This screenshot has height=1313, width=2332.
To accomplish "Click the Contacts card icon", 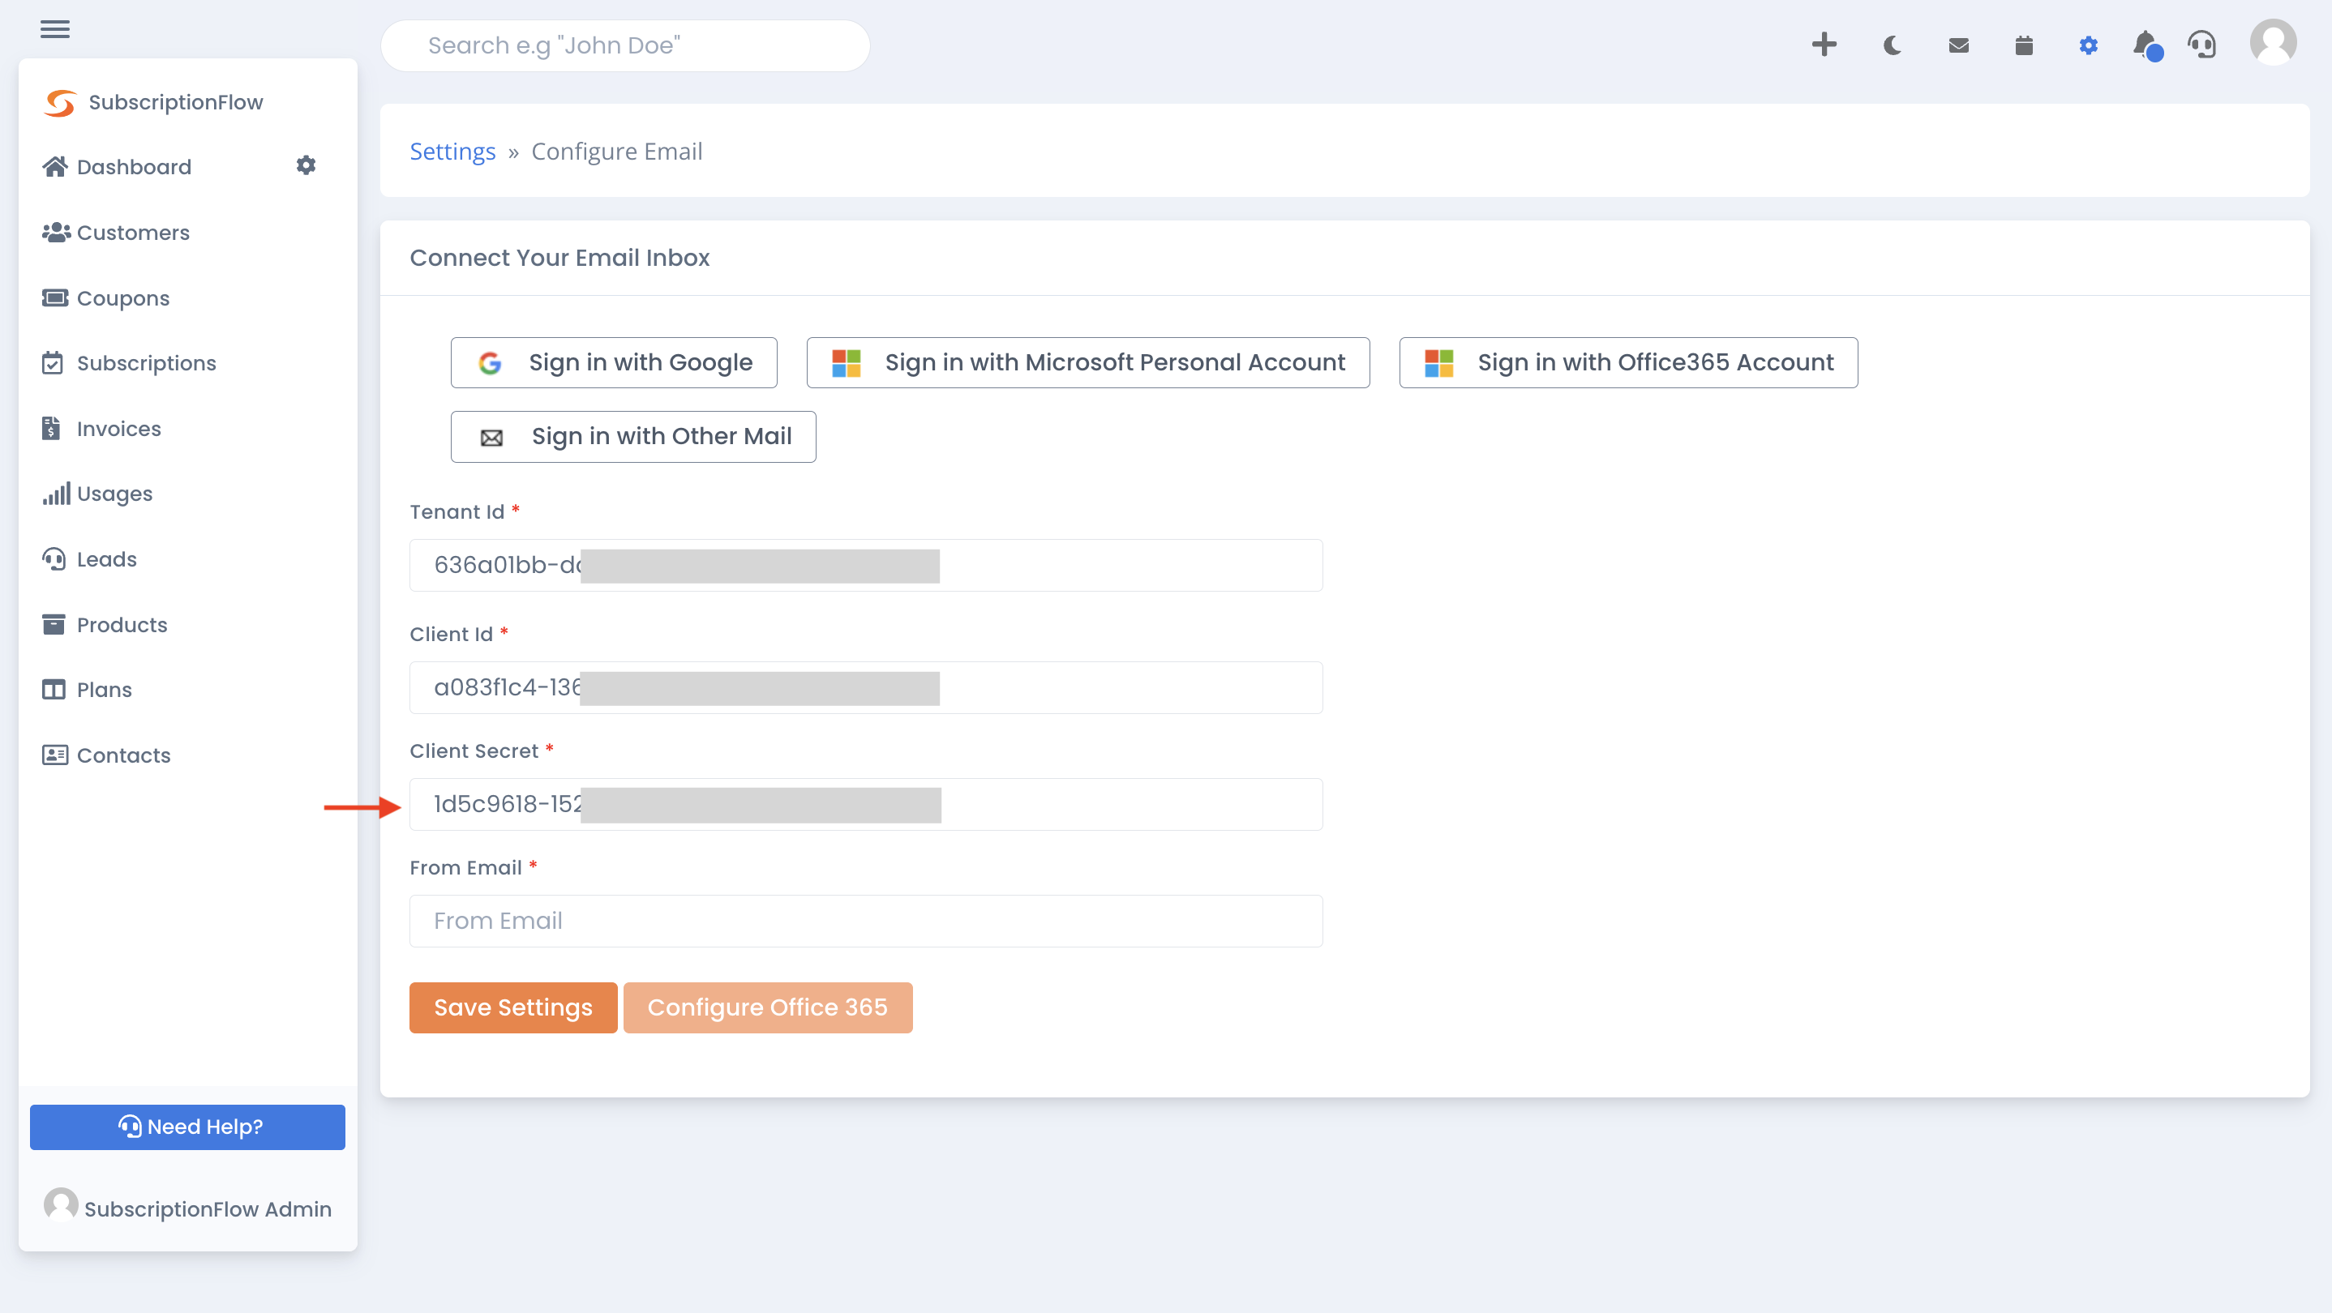I will [x=55, y=755].
